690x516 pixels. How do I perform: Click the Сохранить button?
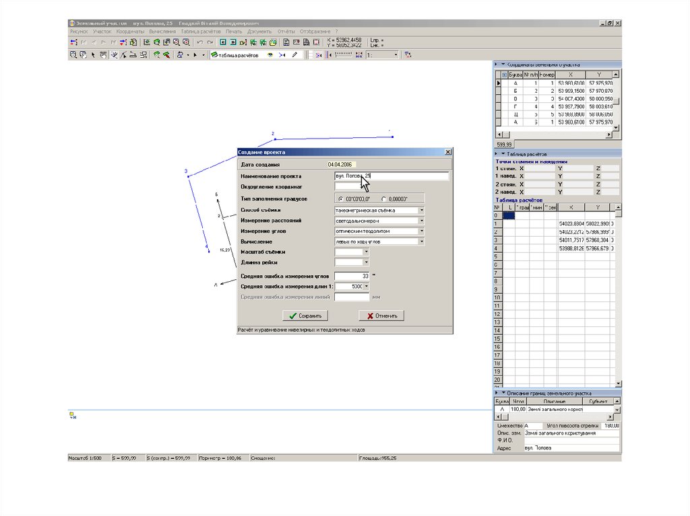305,316
